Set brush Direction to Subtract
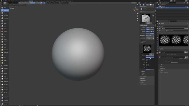The height and width of the screenshot is (106, 189). coord(152,34)
